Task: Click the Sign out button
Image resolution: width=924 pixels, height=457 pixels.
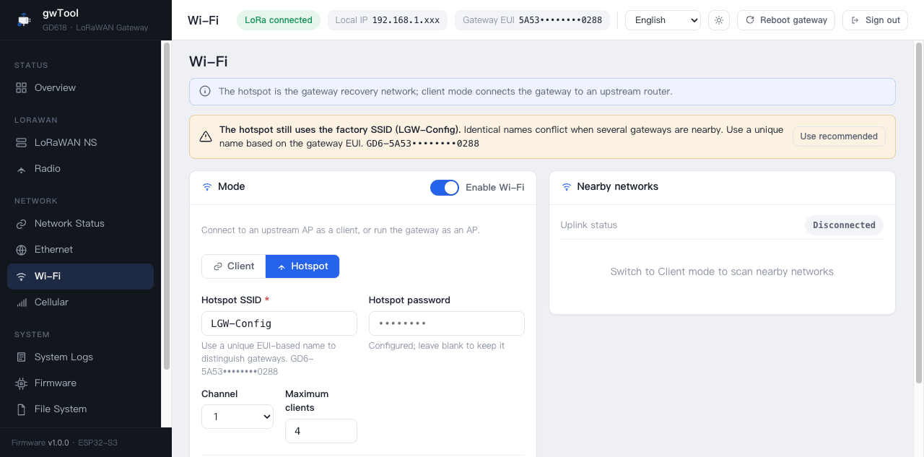Action: (x=875, y=20)
